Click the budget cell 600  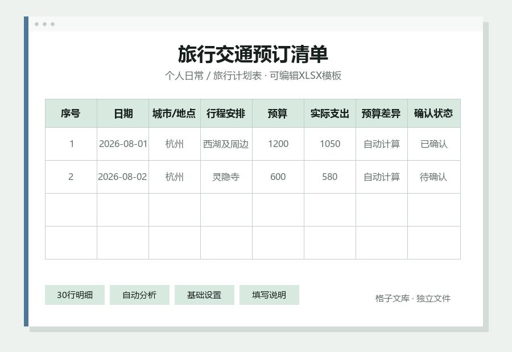pos(278,177)
